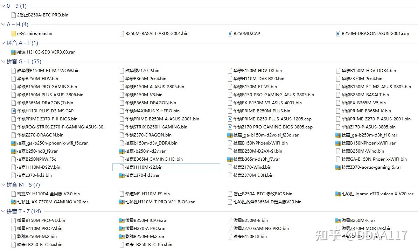The image size is (418, 252).
Task: Select the 微星Z370M MORTAR.bin file icon
Action: coord(337,228)
